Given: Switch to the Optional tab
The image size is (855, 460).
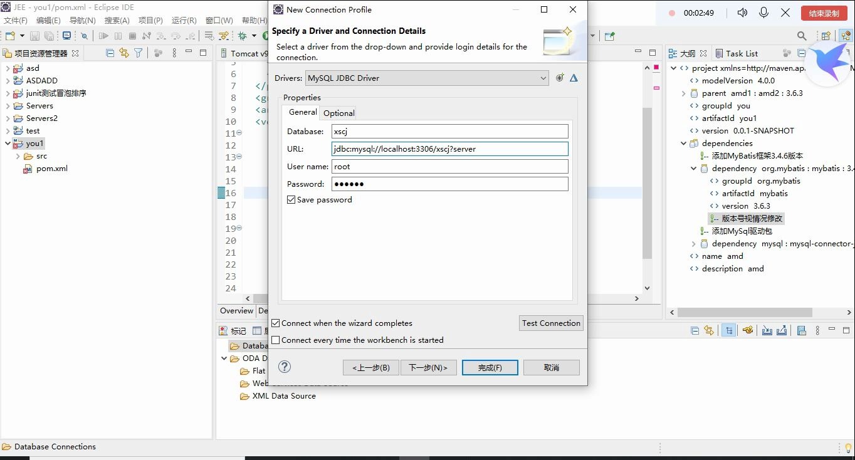Looking at the screenshot, I should pyautogui.click(x=338, y=113).
